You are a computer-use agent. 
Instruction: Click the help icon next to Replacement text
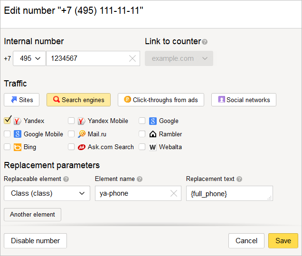point(239,179)
